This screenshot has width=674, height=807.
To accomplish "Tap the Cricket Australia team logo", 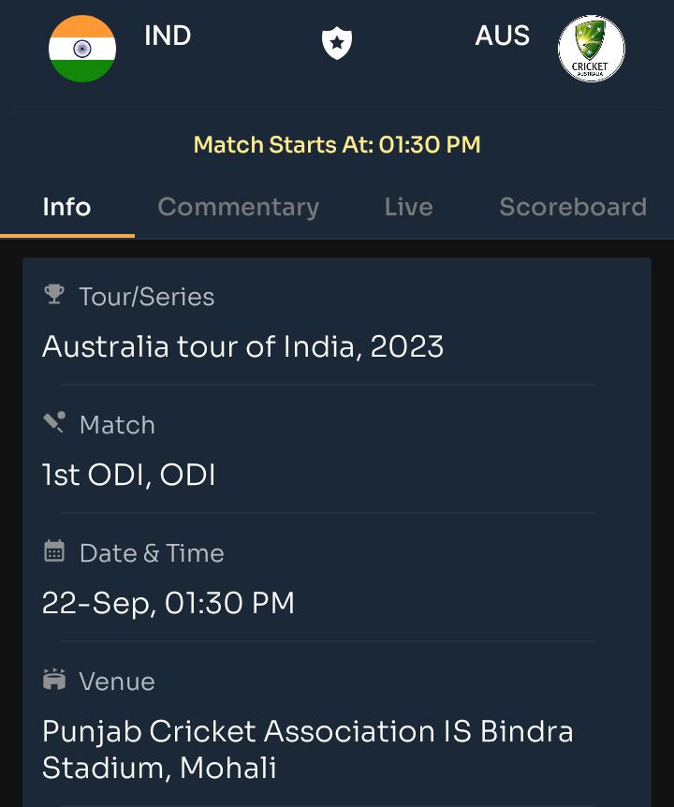I will pyautogui.click(x=592, y=49).
